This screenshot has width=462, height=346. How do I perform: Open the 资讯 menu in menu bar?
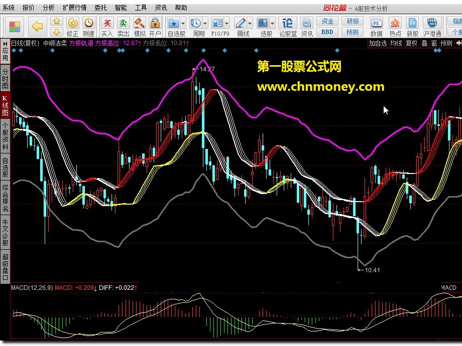coord(161,8)
